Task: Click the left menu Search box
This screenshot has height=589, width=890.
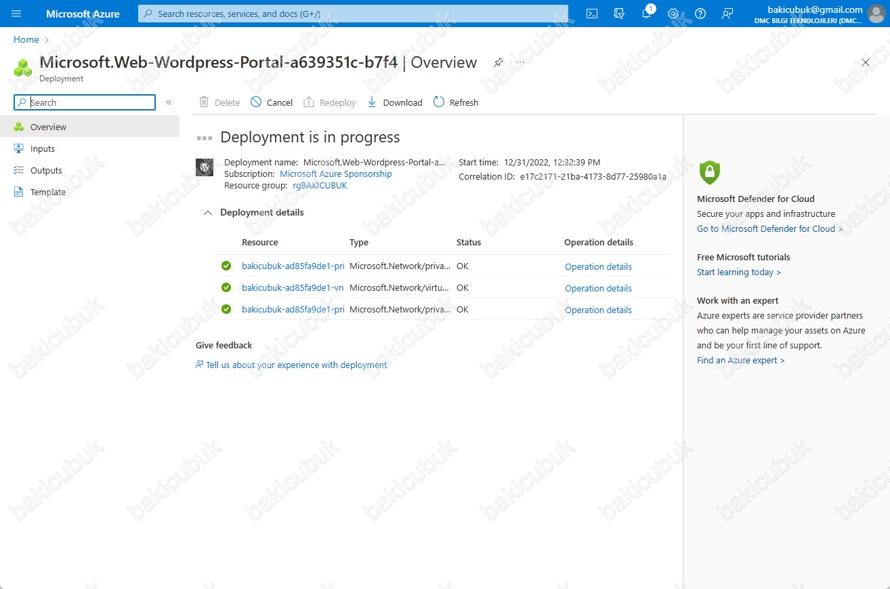Action: click(x=85, y=102)
